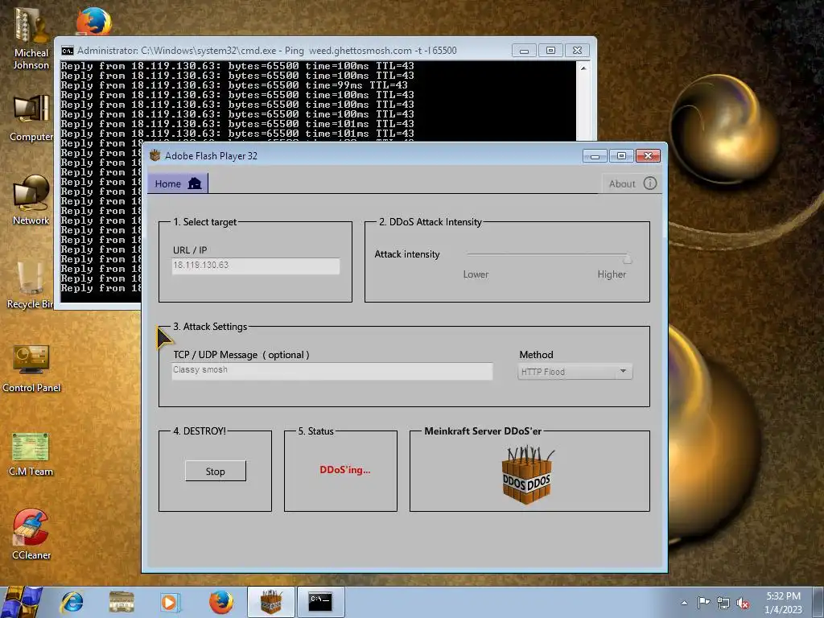
Task: Click the URL / IP input field
Action: coord(255,266)
